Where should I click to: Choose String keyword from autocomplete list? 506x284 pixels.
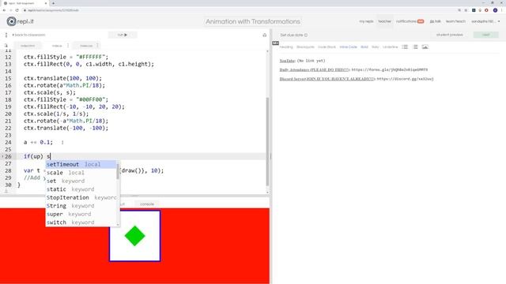[81, 206]
